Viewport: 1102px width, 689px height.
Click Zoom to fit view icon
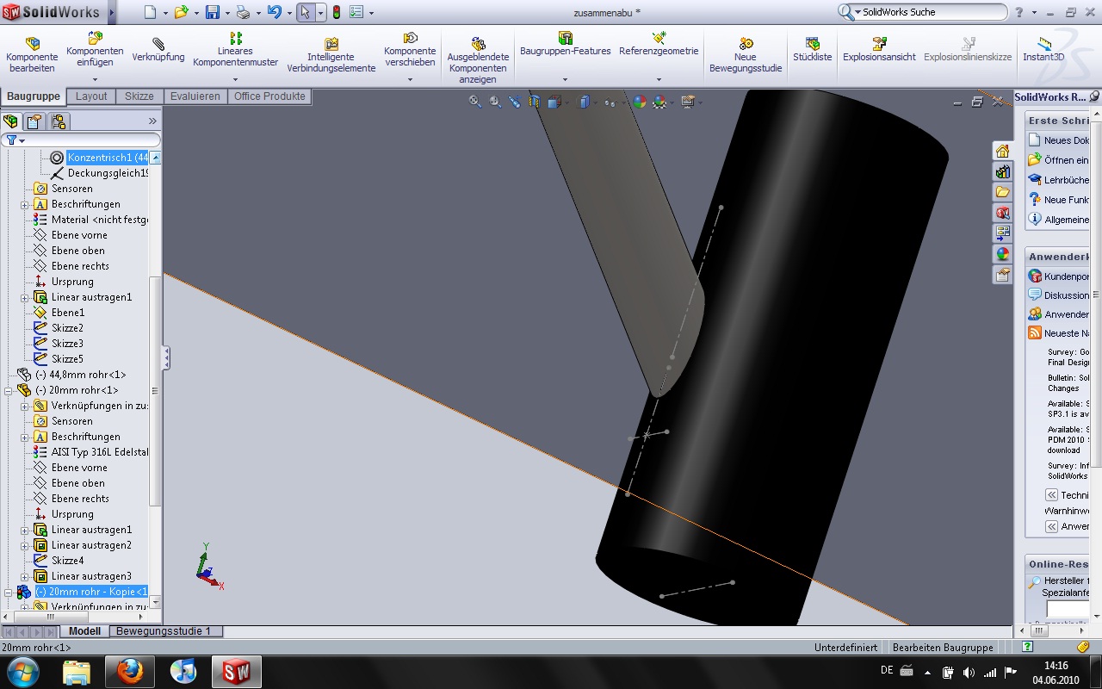click(474, 102)
